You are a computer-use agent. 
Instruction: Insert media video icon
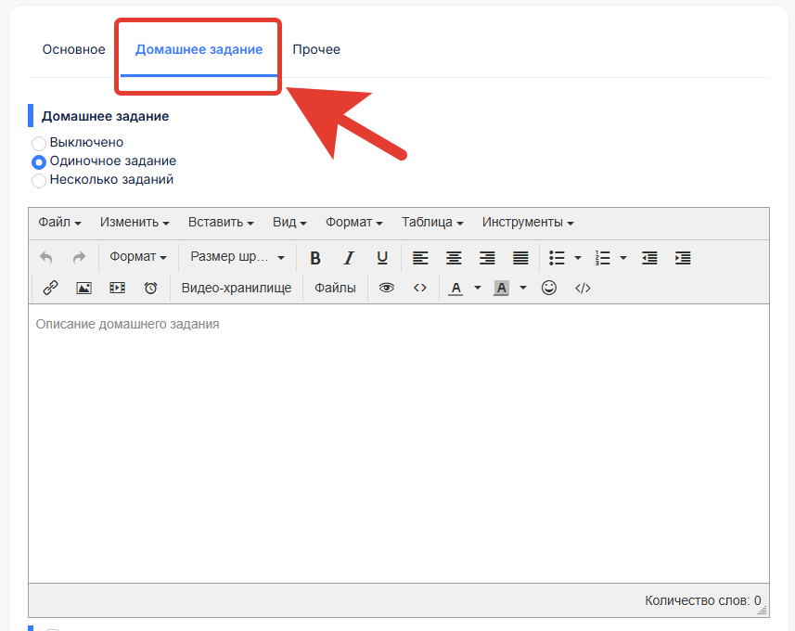pyautogui.click(x=117, y=288)
